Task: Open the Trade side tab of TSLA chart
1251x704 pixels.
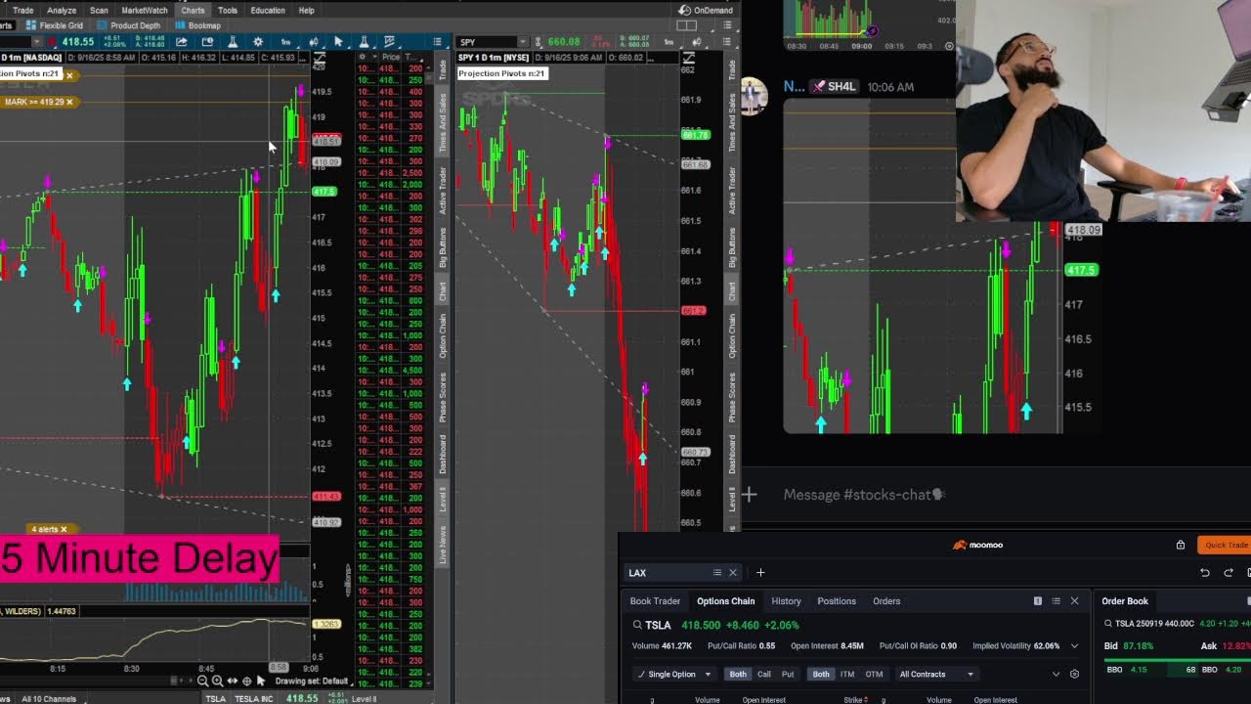Action: coord(442,70)
